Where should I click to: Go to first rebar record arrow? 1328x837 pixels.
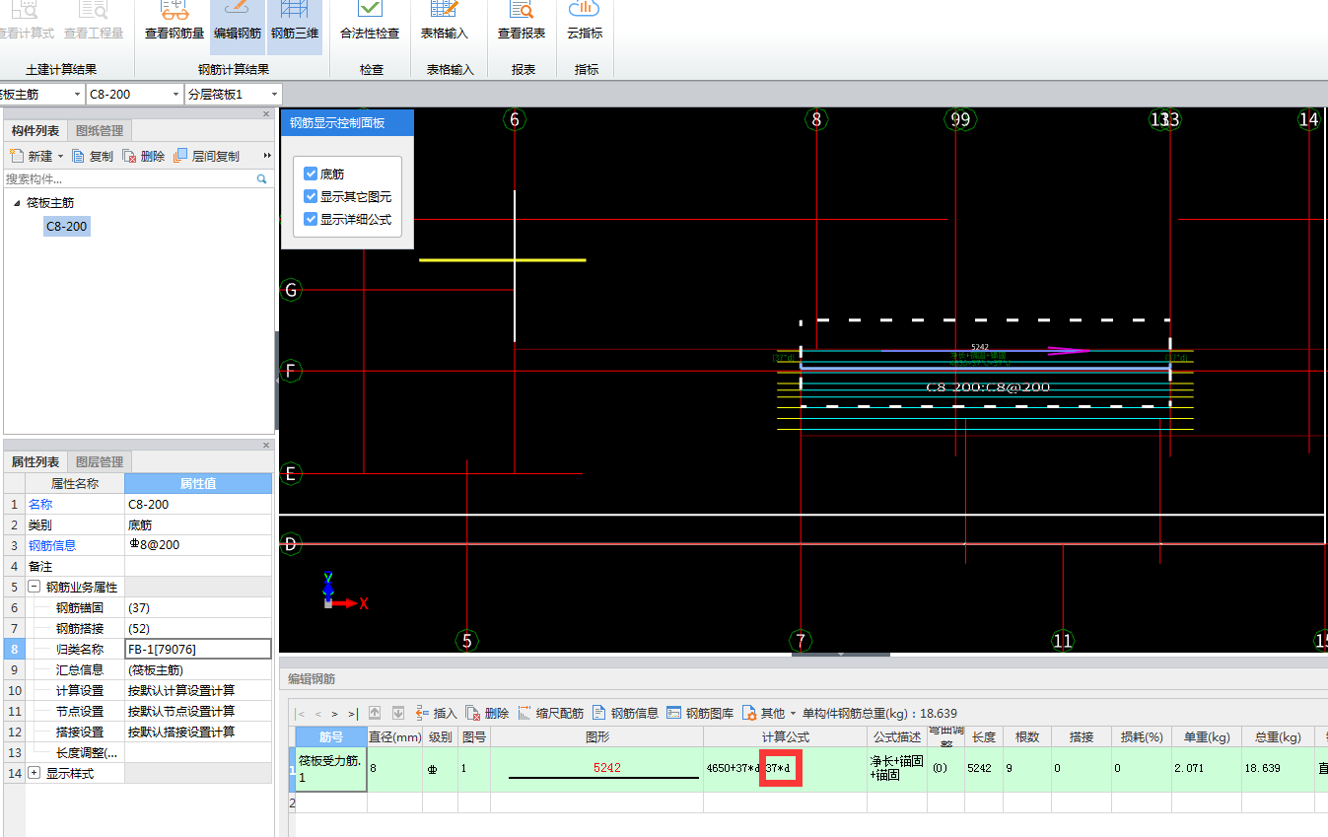click(x=302, y=713)
